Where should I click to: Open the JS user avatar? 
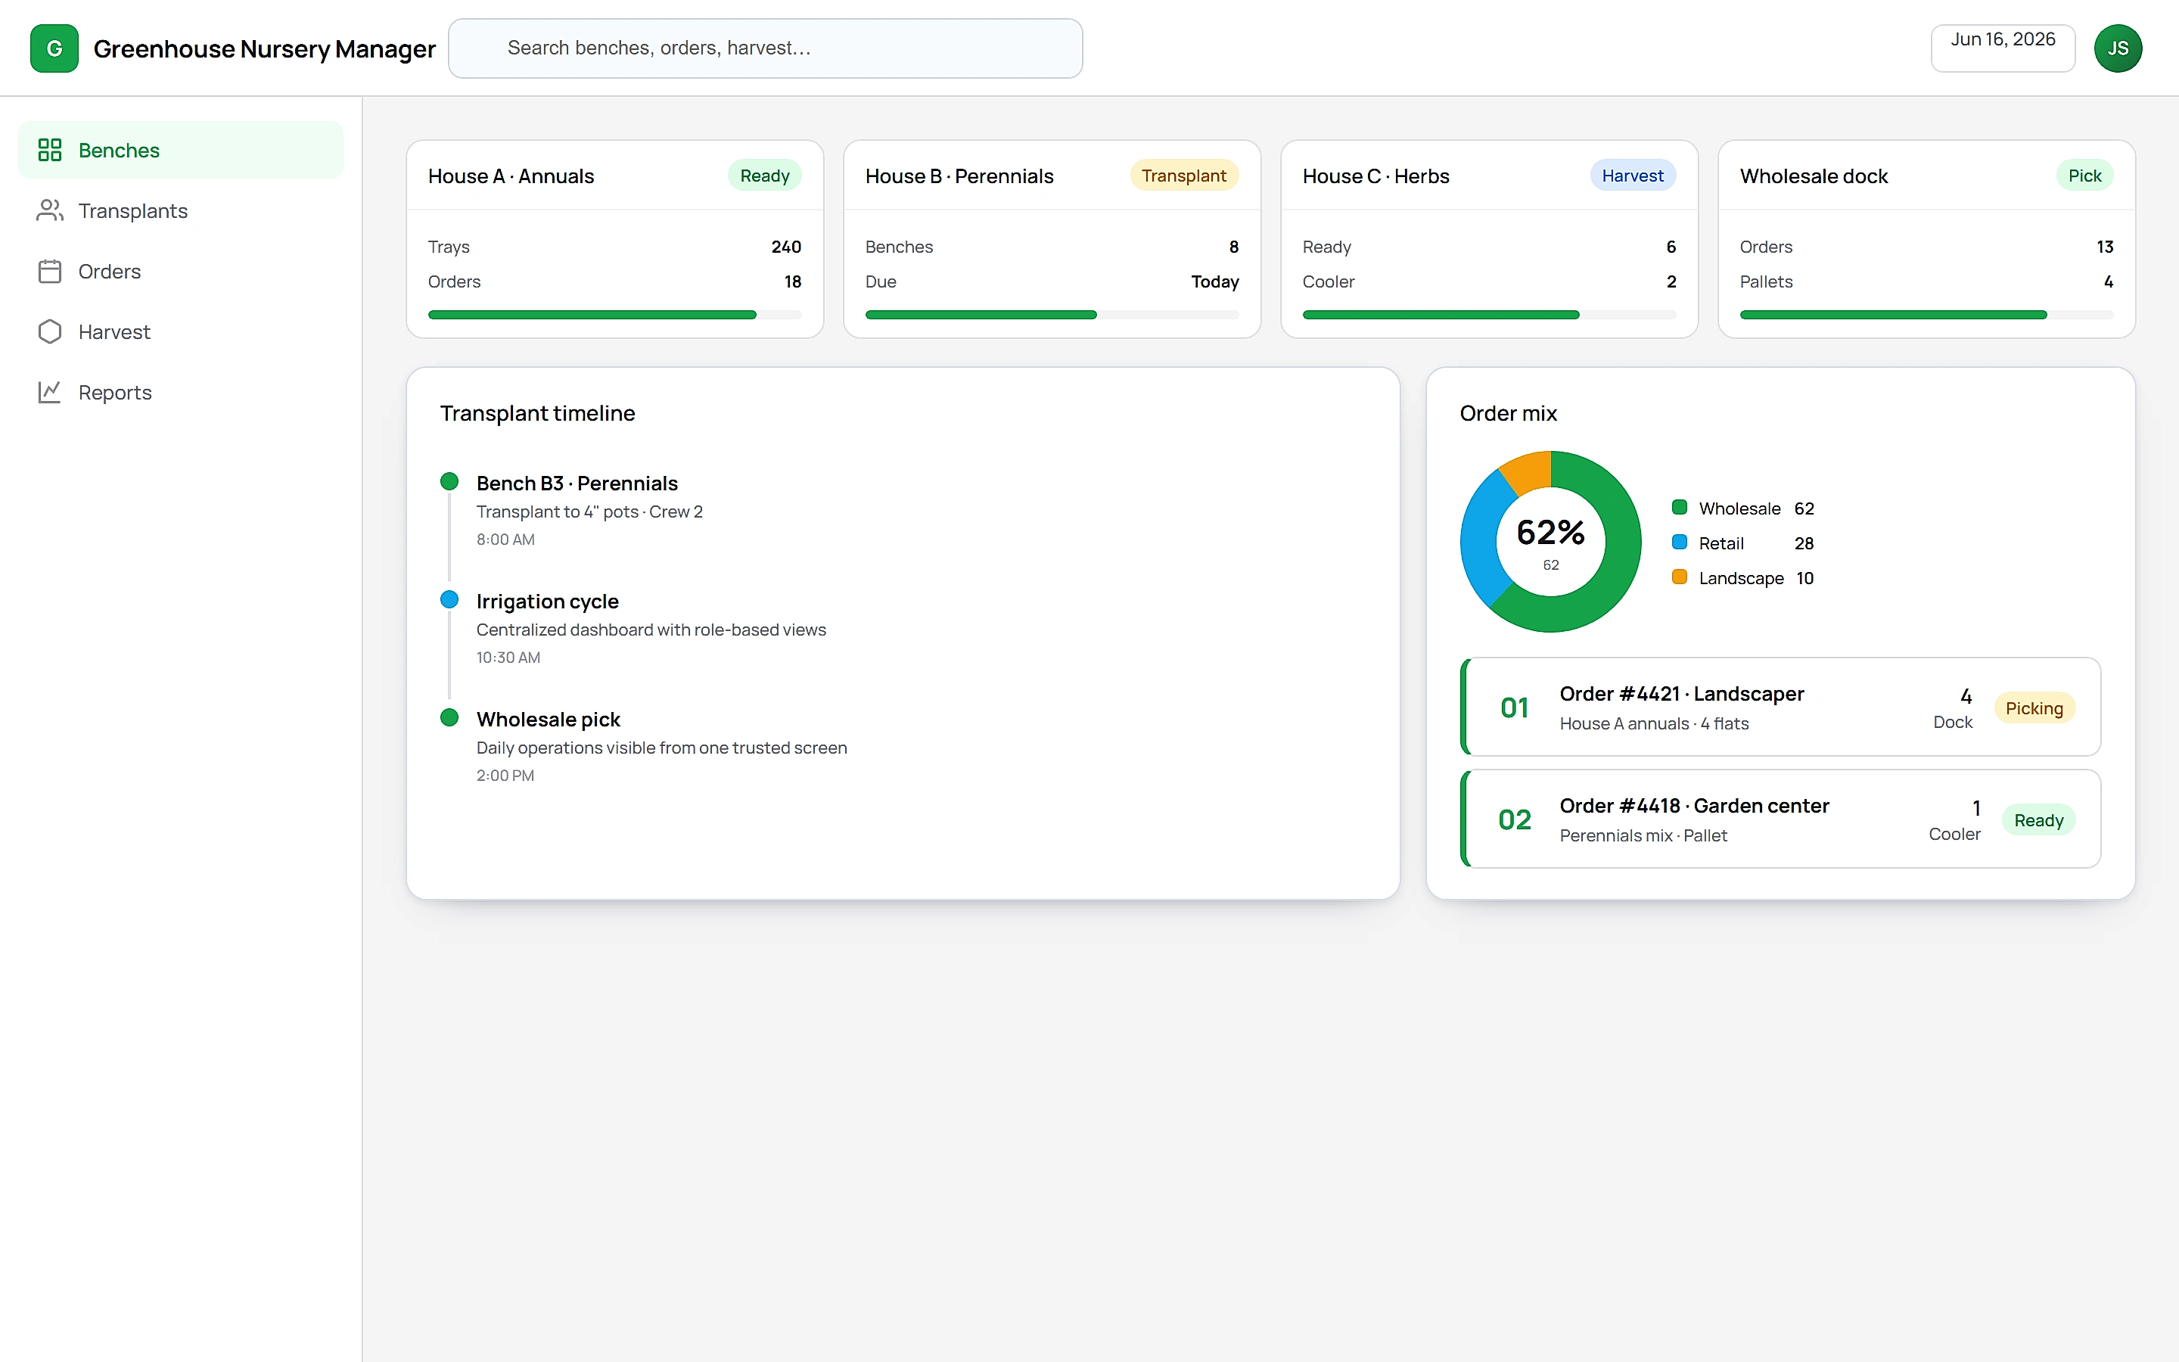point(2118,48)
